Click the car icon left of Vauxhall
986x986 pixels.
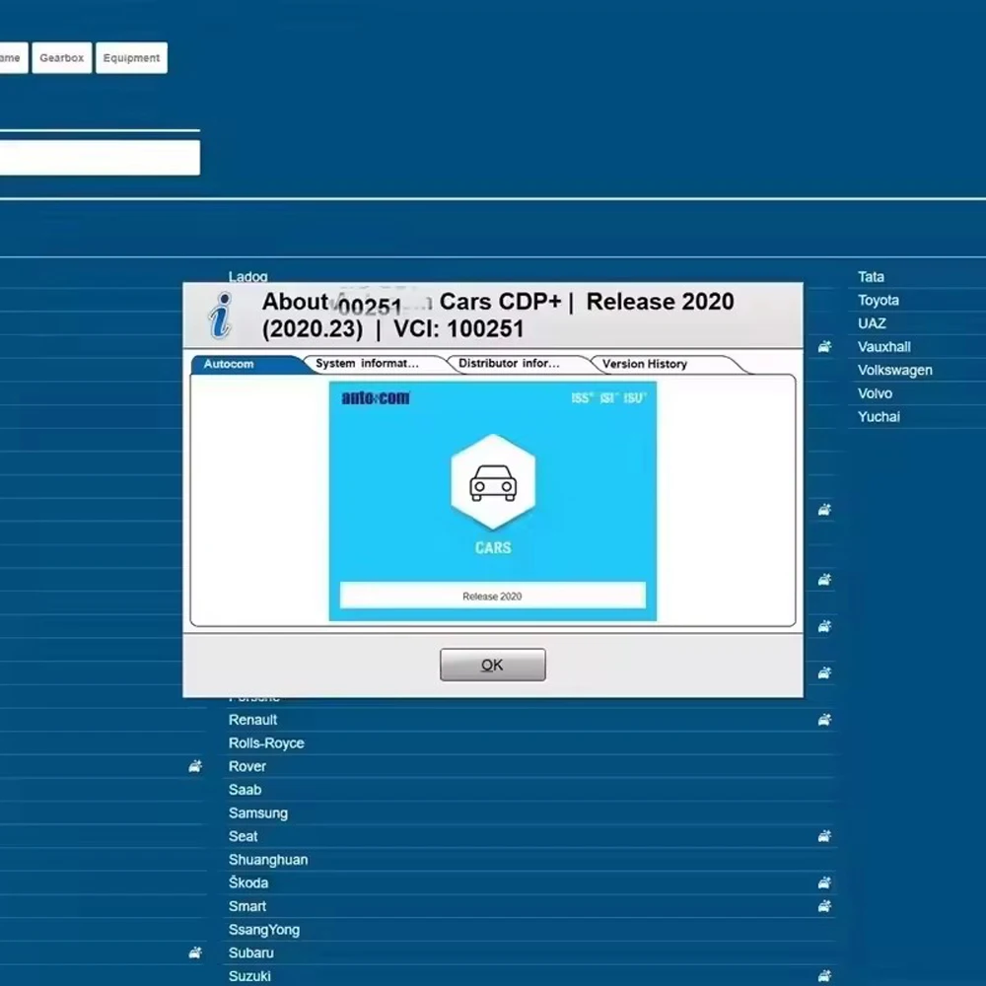coord(824,346)
